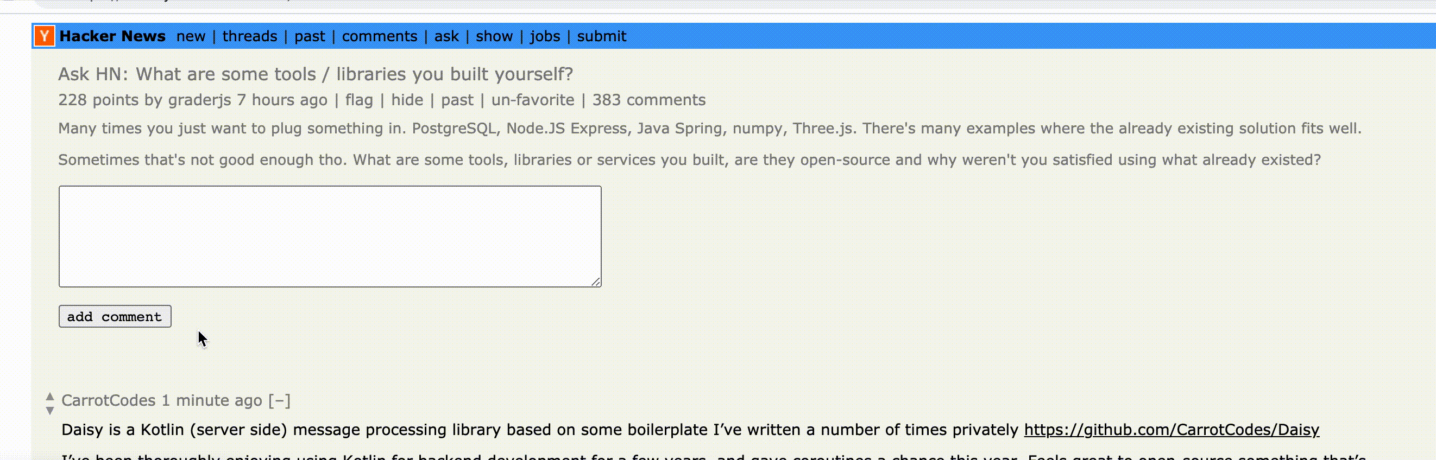Flag this Ask HN post
The height and width of the screenshot is (460, 1436).
tap(358, 100)
